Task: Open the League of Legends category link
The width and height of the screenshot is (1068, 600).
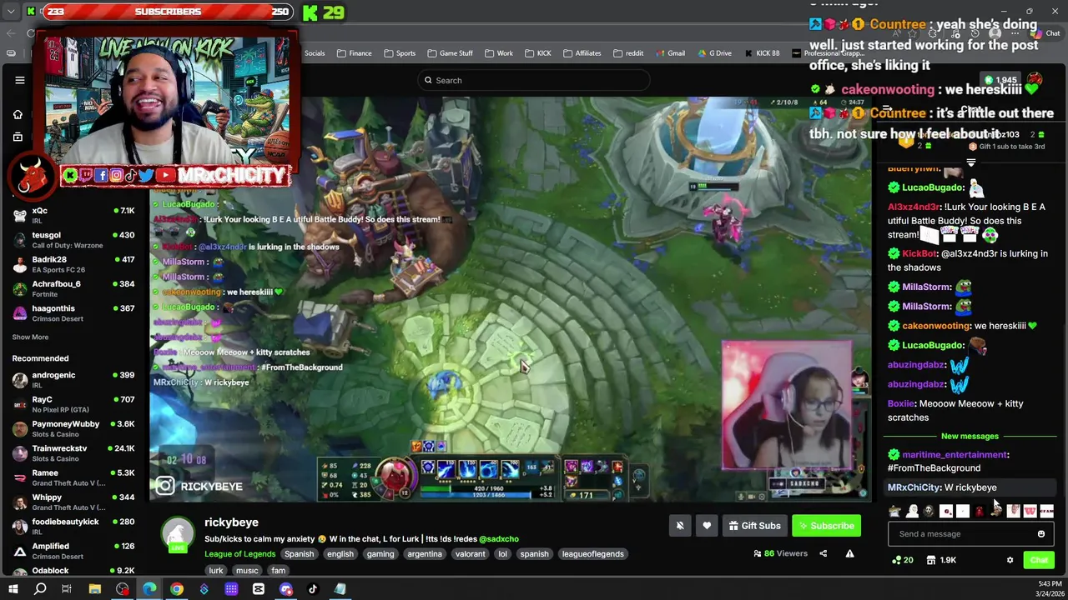Action: pyautogui.click(x=239, y=554)
